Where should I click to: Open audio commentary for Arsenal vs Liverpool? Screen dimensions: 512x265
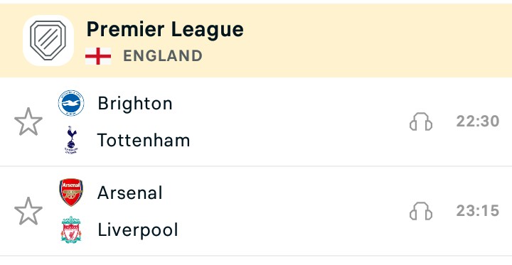tap(421, 211)
